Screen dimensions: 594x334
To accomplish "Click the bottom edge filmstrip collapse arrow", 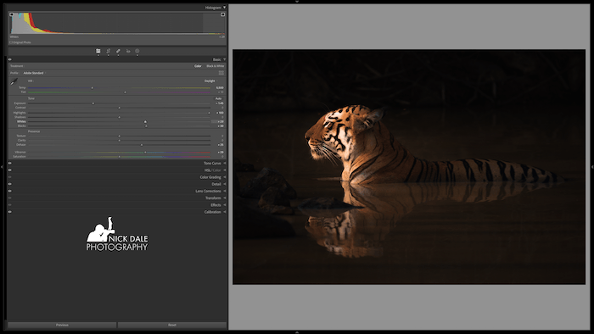I will click(297, 332).
